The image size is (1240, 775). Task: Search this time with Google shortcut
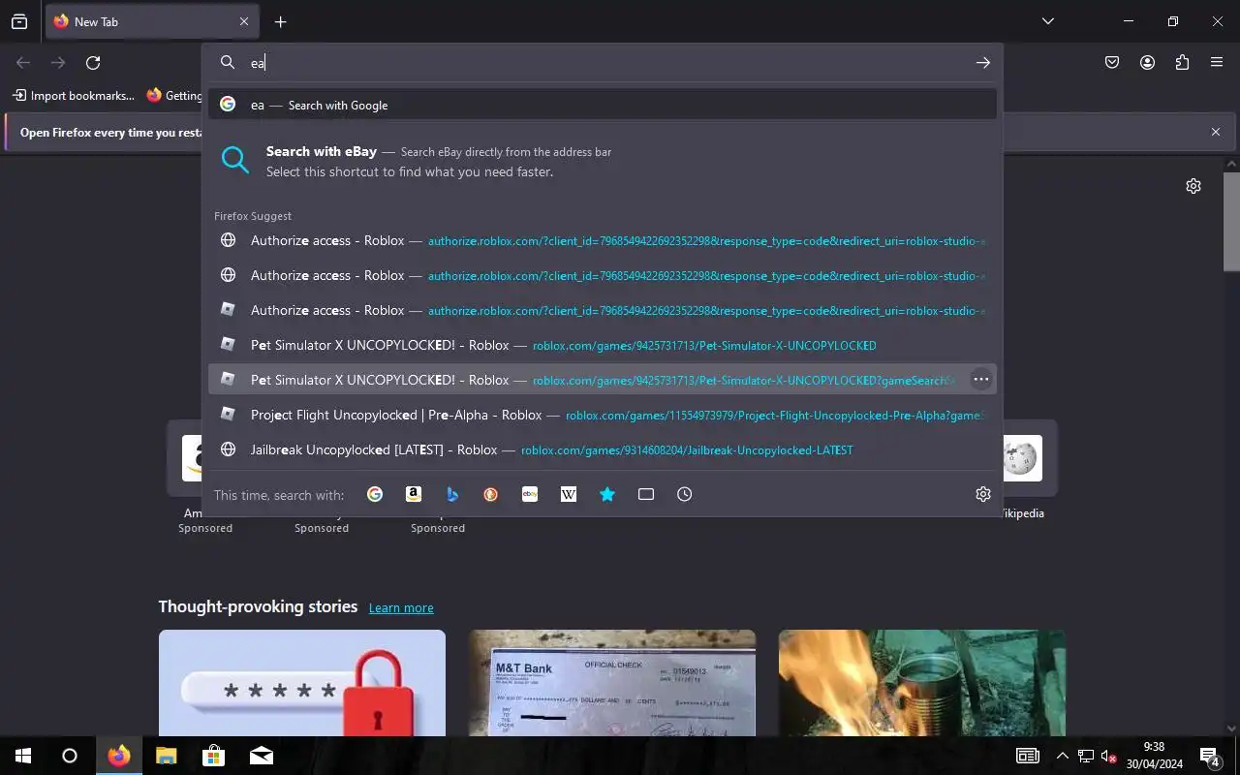[x=375, y=494]
